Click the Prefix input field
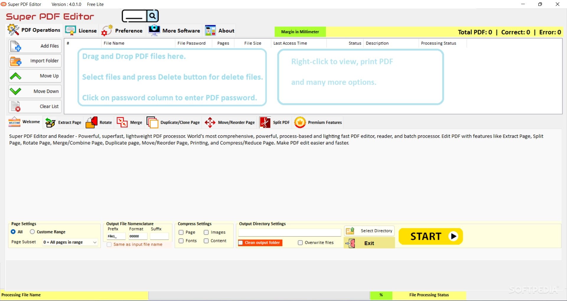Viewport: 567px width, 301px height. pos(116,236)
